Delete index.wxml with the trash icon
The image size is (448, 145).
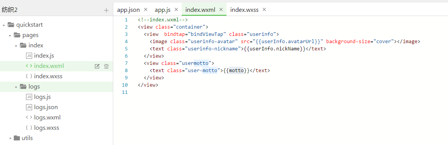(106, 66)
